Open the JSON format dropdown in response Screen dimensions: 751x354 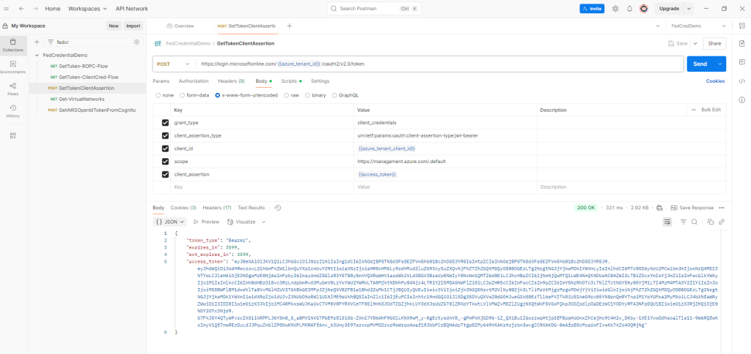pos(171,222)
